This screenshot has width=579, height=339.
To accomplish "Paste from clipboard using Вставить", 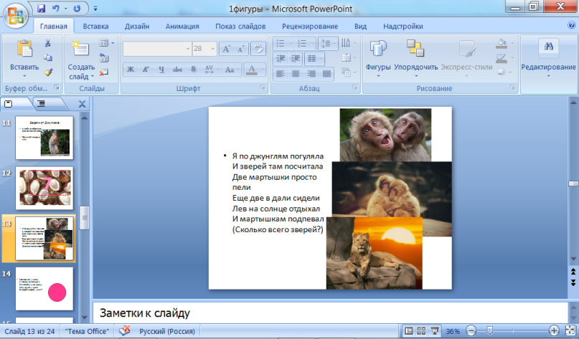I will click(x=24, y=57).
